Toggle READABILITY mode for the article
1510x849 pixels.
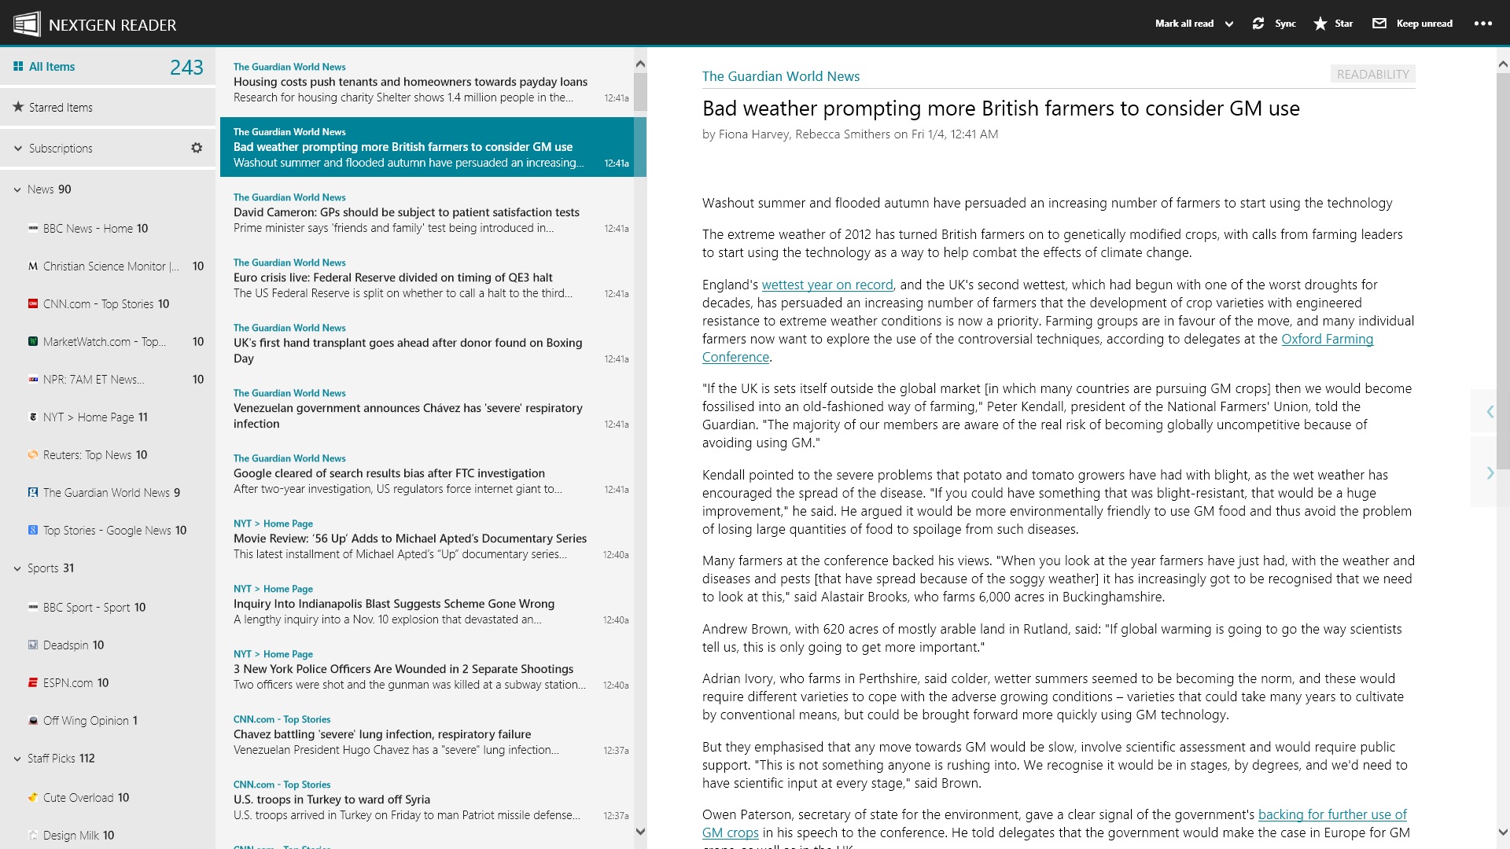(1372, 74)
